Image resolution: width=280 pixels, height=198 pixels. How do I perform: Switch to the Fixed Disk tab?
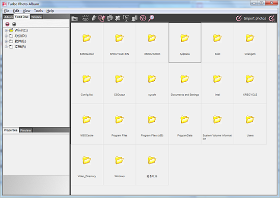pyautogui.click(x=21, y=17)
